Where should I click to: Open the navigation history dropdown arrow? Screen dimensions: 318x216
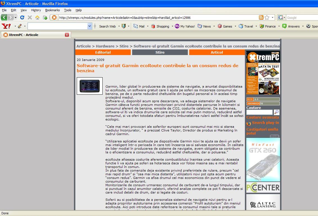[x=16, y=17]
